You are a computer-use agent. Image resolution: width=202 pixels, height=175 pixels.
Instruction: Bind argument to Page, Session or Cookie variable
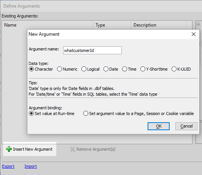coord(86,114)
